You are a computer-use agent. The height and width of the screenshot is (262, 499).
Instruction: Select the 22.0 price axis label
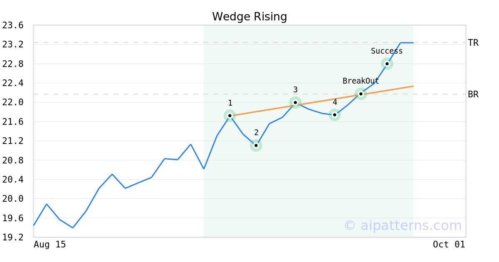[13, 102]
